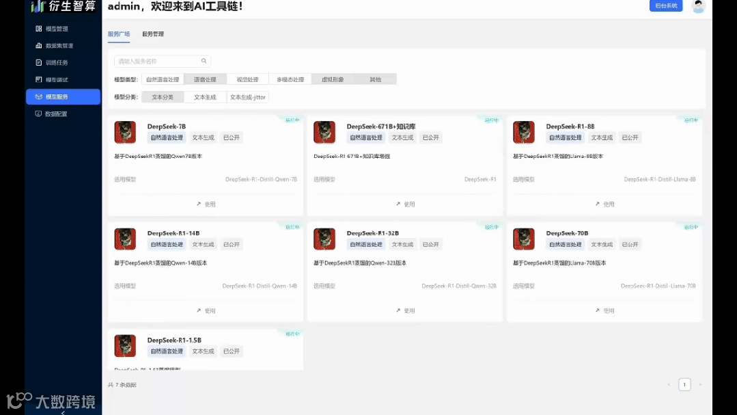The height and width of the screenshot is (415, 737).
Task: Click the search magnifier icon
Action: [204, 61]
